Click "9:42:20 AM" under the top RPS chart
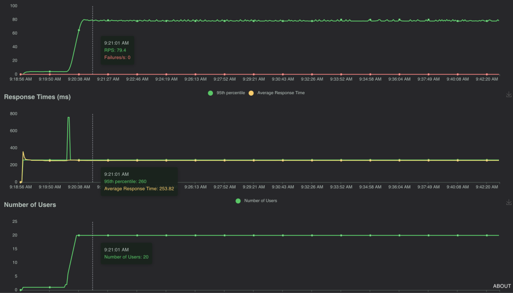Viewport: 513px width, 293px height. [487, 79]
